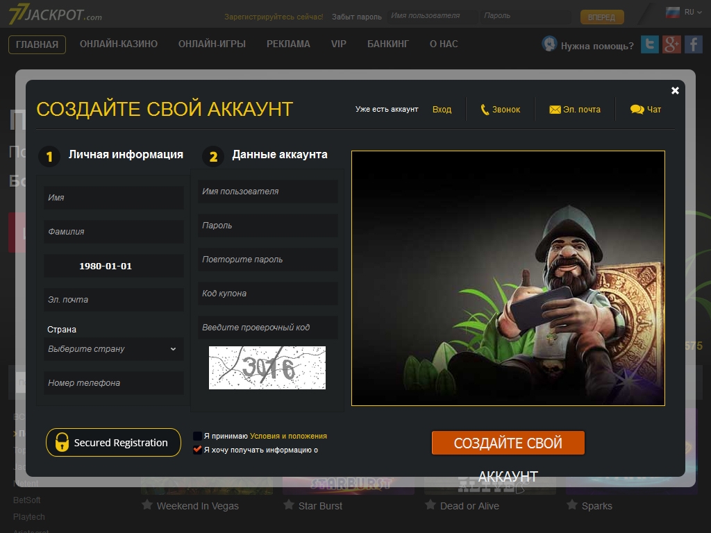Screen dimensions: 711x533
Task: Open the date of birth picker
Action: point(114,266)
